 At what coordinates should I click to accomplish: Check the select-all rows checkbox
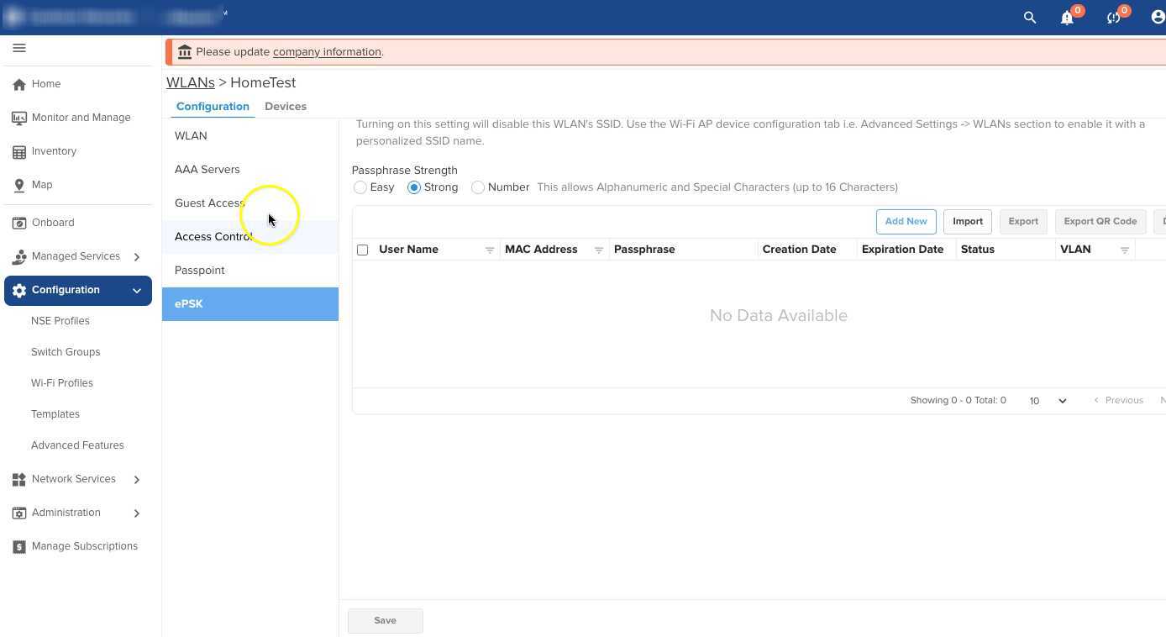coord(363,250)
